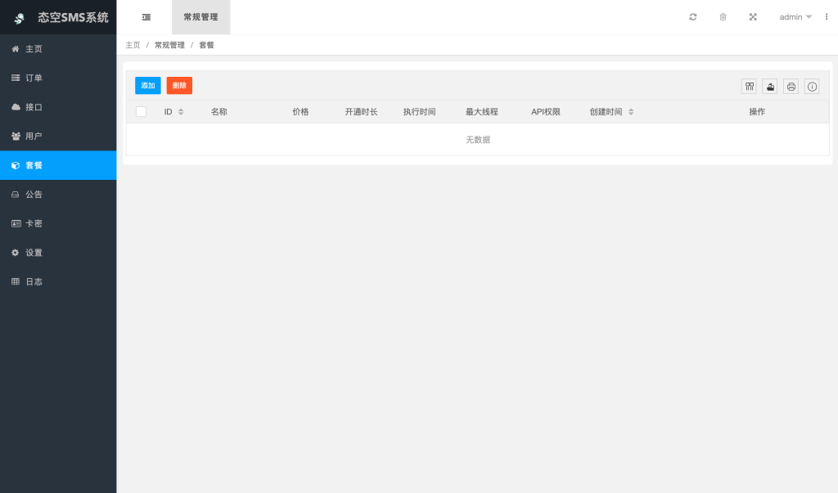Collapse the sidebar with the menu toggle icon
This screenshot has width=838, height=493.
[146, 17]
